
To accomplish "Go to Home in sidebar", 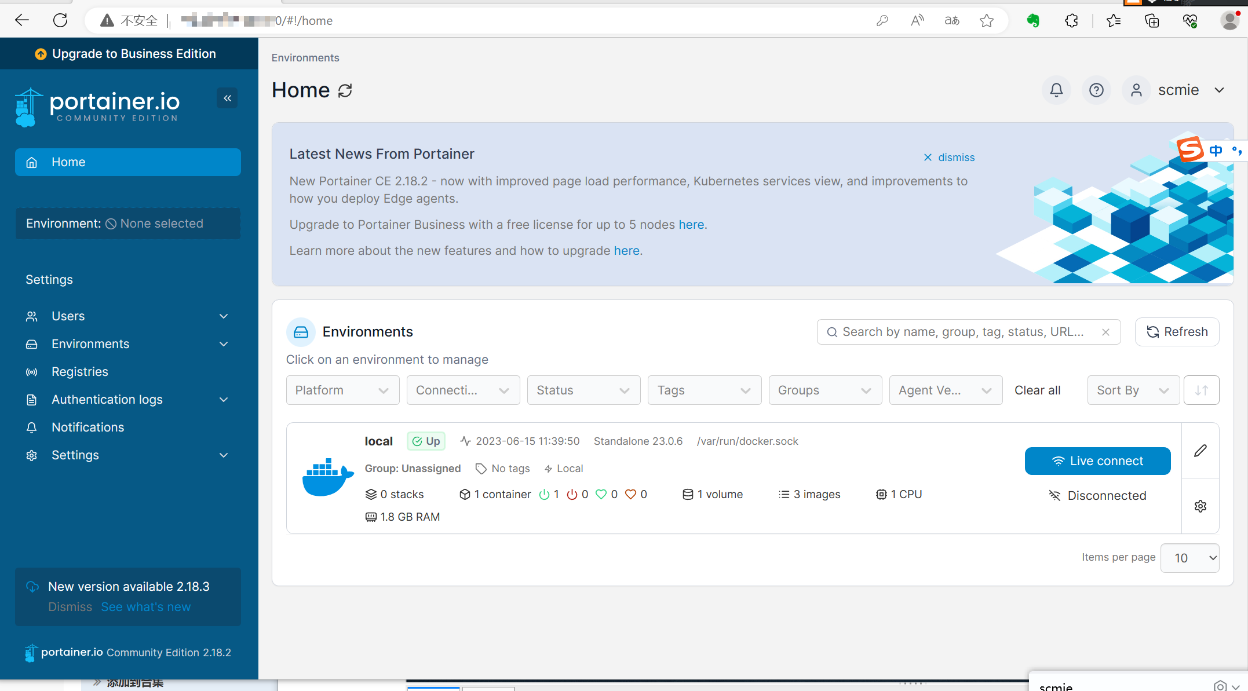I will pos(127,162).
